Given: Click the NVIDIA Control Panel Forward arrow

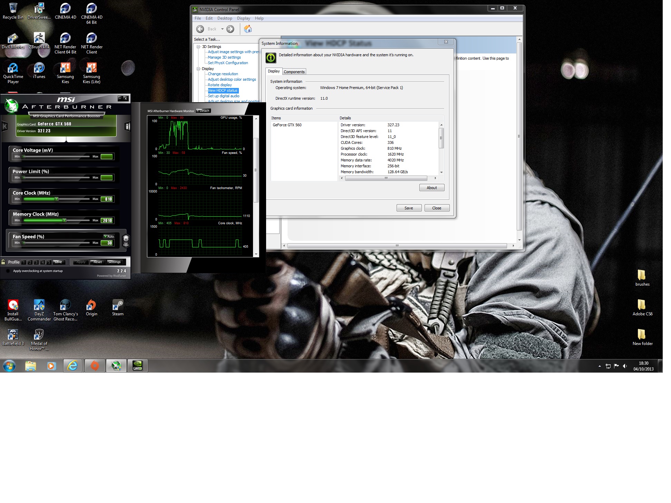Looking at the screenshot, I should point(230,29).
